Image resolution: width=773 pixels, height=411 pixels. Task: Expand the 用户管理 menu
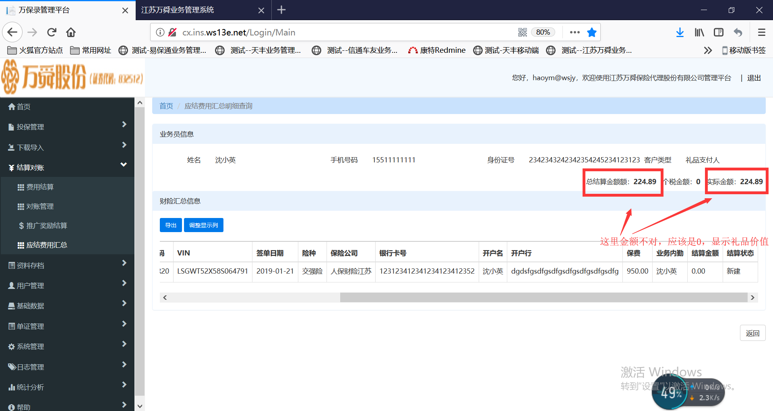(x=67, y=286)
